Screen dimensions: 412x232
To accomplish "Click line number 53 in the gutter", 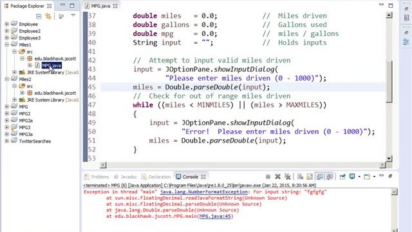I will (x=91, y=159).
